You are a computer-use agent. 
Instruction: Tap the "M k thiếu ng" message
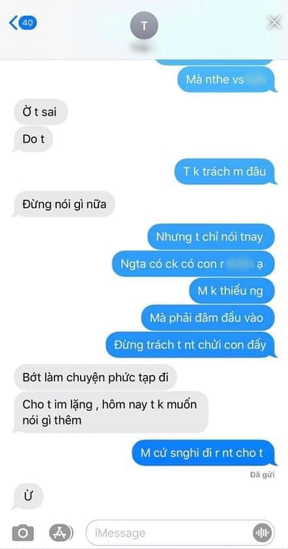[232, 291]
